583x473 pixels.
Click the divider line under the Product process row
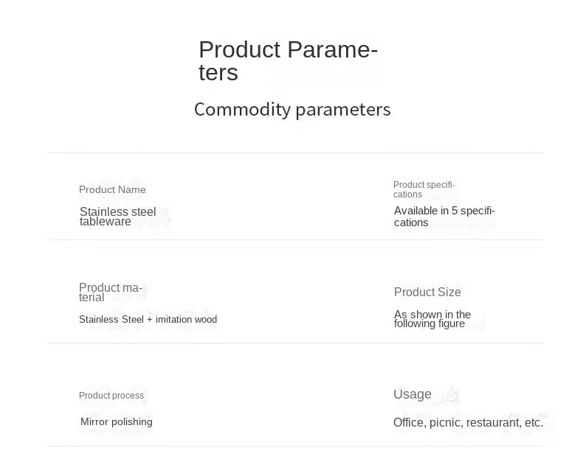tap(294, 446)
